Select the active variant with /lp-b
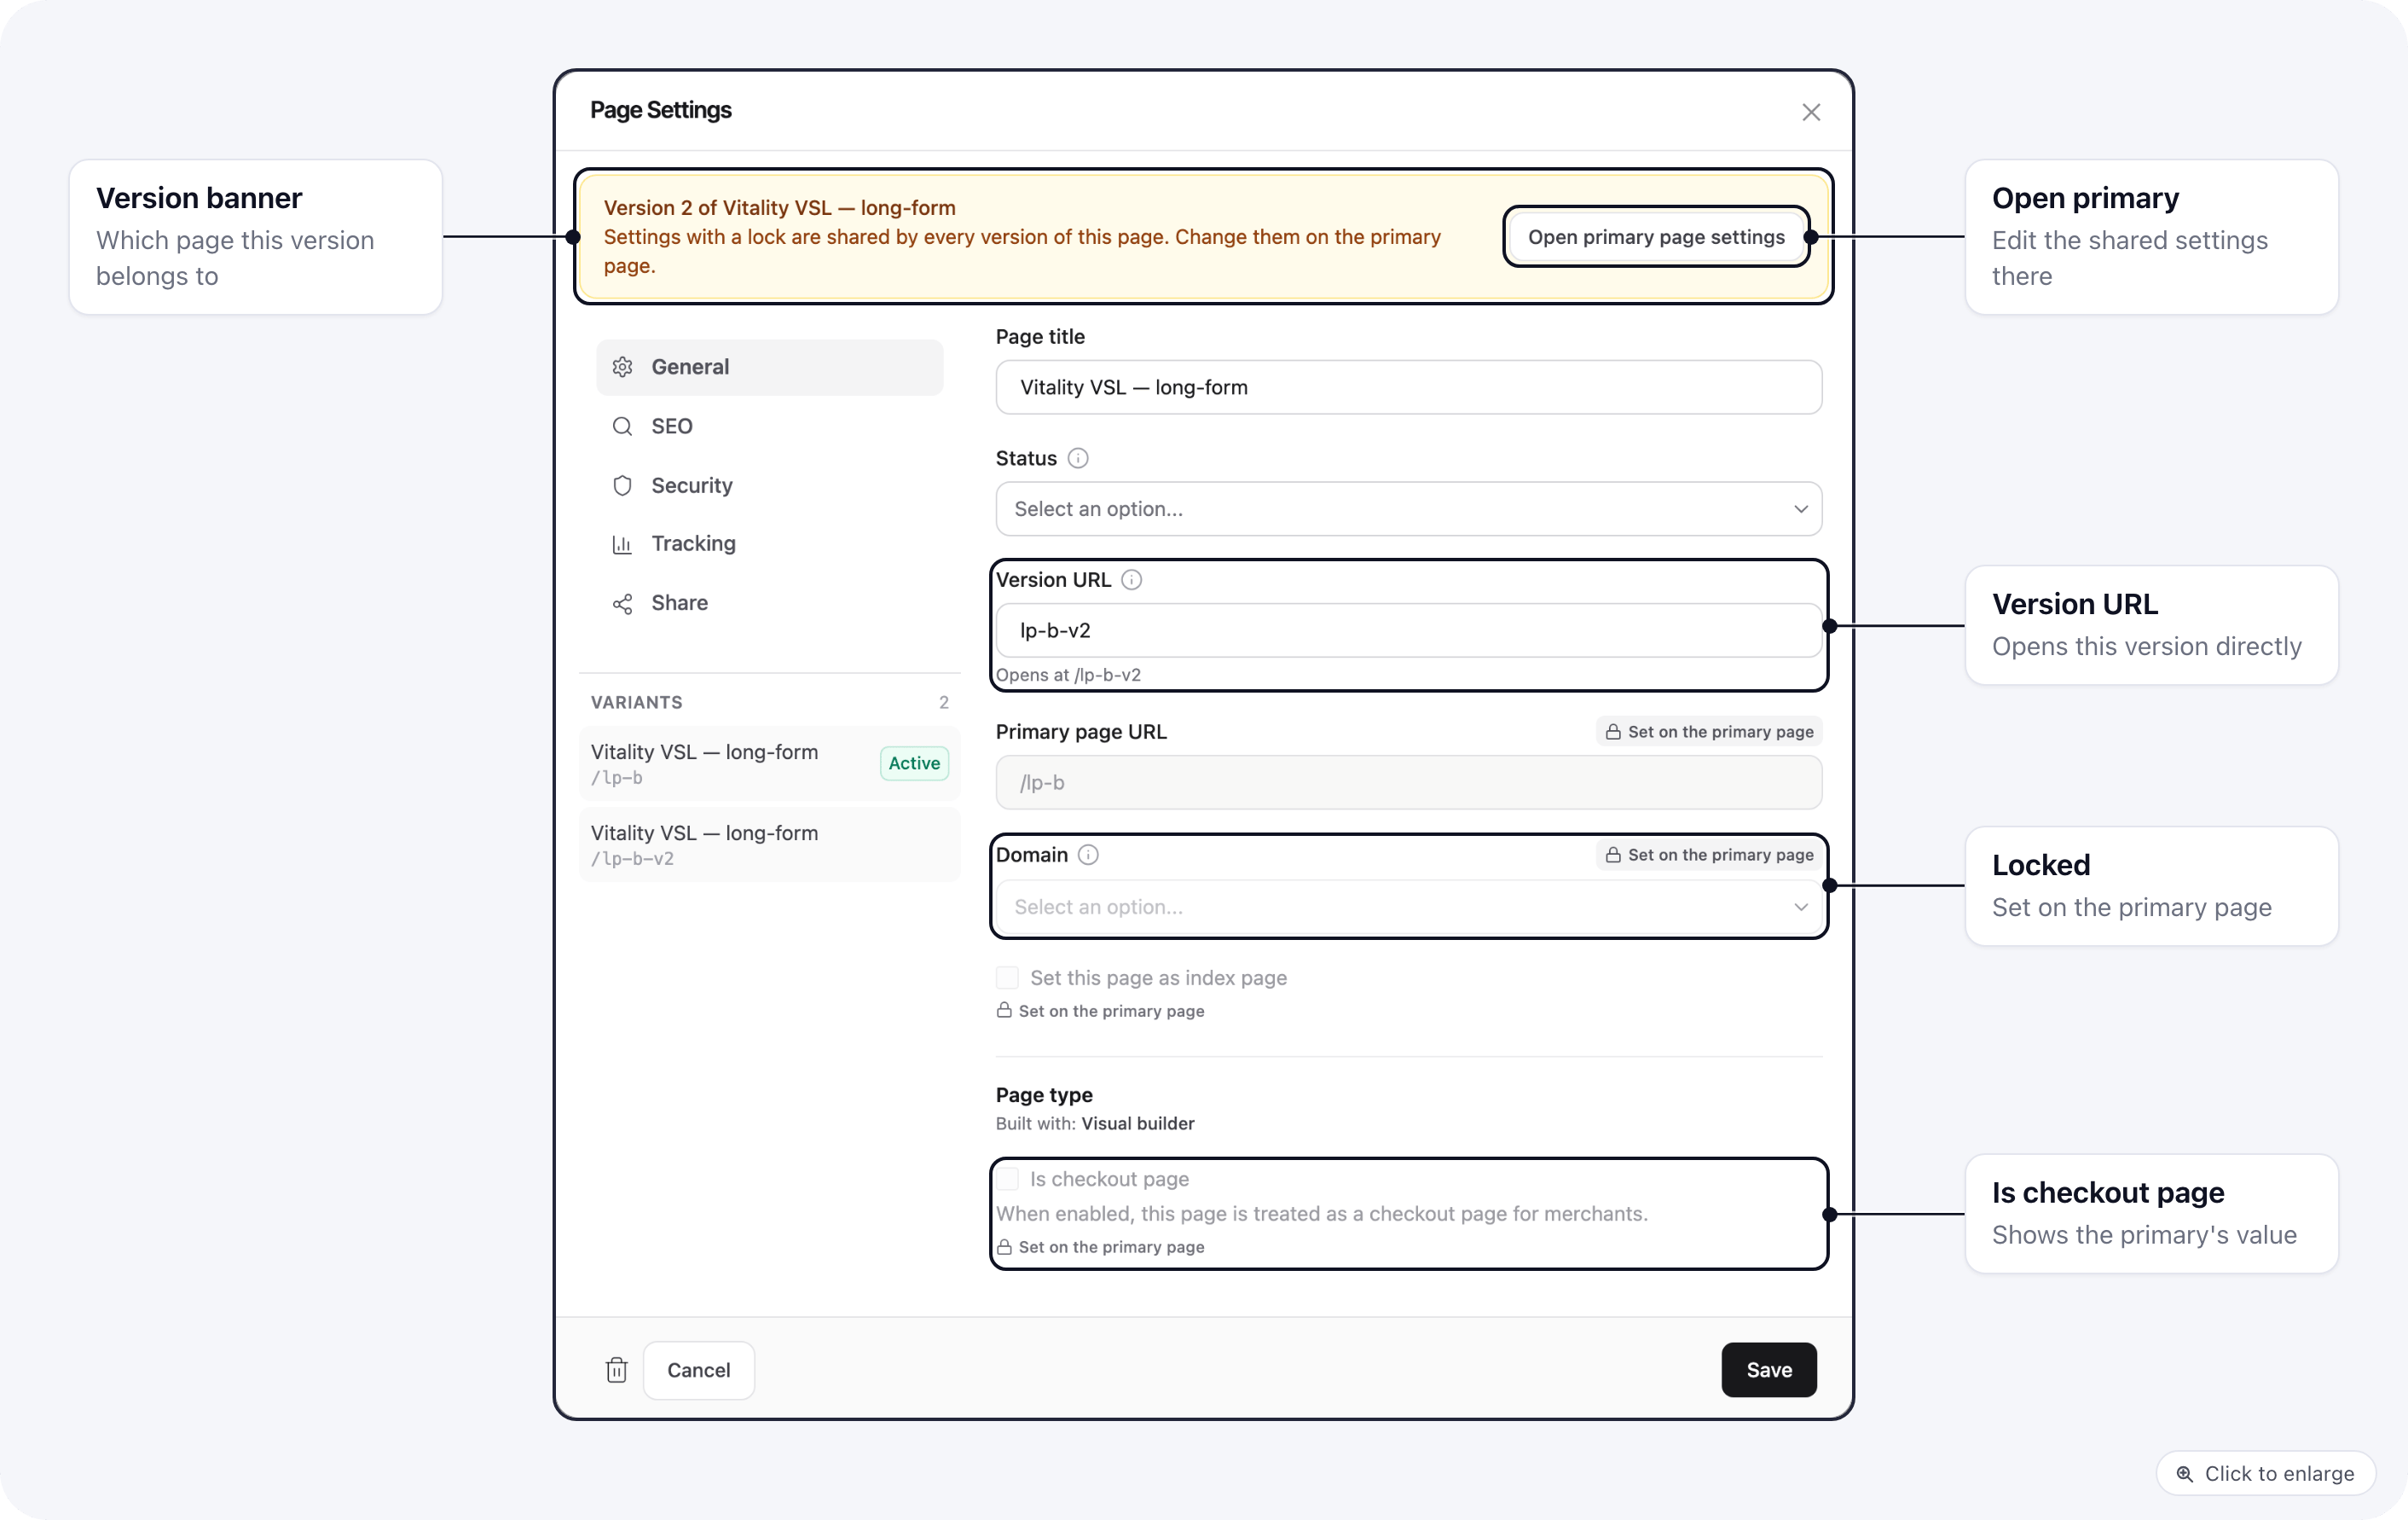The image size is (2408, 1520). (769, 763)
